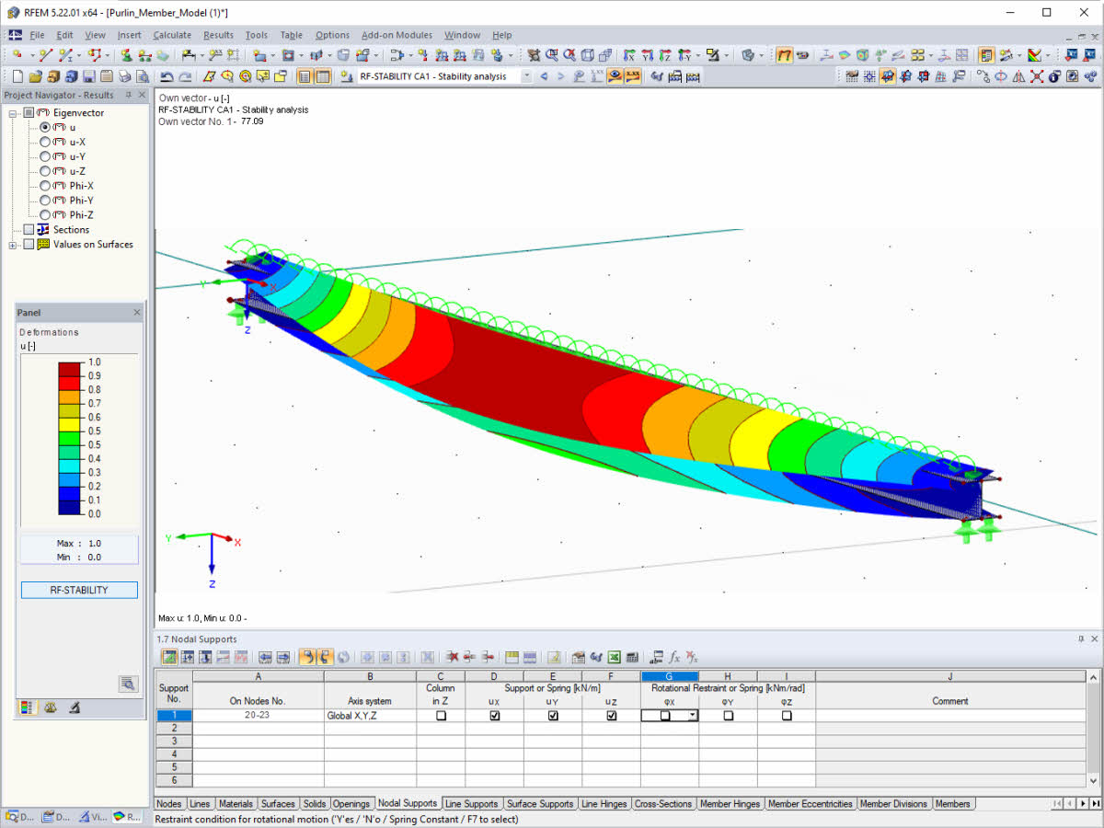Open the RF-STABILITY CA1 load case dropdown
1104x828 pixels.
(x=526, y=76)
